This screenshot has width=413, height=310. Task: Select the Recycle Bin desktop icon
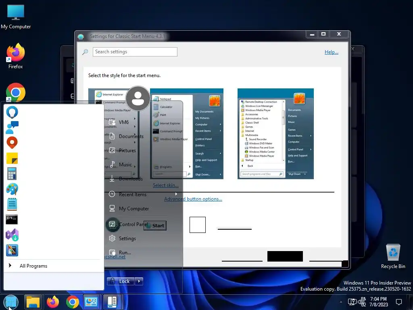[393, 256]
